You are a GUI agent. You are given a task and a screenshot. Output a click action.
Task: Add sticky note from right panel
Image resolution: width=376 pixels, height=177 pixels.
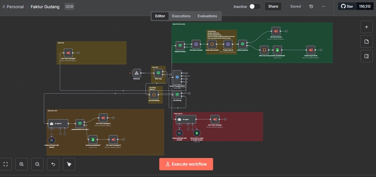coord(366,41)
